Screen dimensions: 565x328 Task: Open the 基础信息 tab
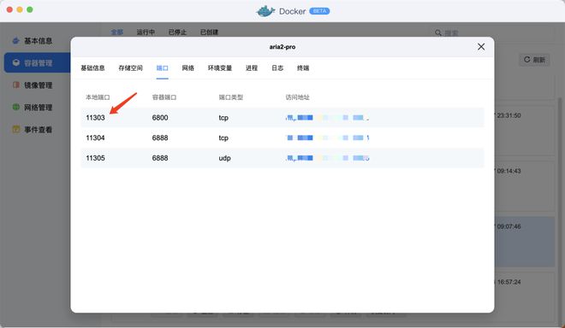point(92,68)
